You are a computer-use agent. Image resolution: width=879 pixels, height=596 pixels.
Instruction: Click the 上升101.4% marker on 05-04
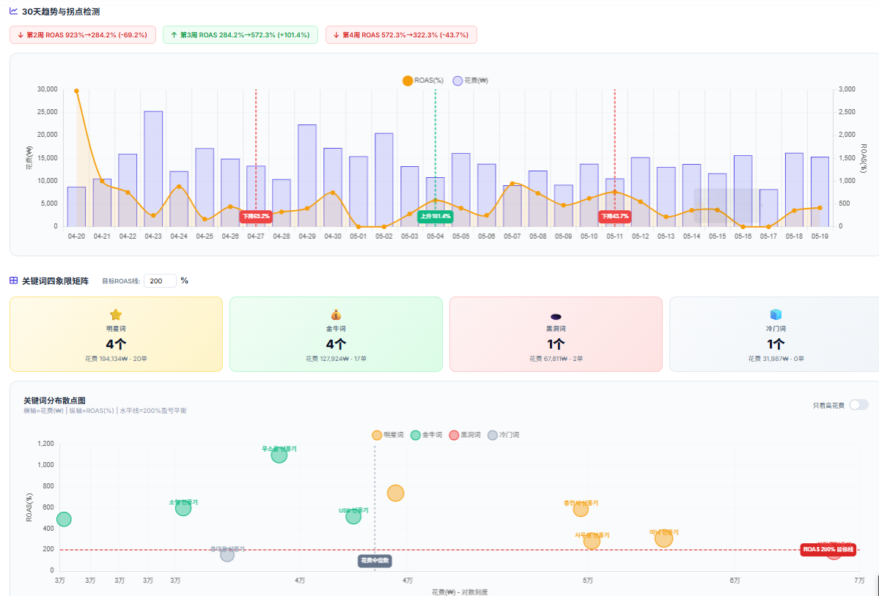click(x=435, y=216)
